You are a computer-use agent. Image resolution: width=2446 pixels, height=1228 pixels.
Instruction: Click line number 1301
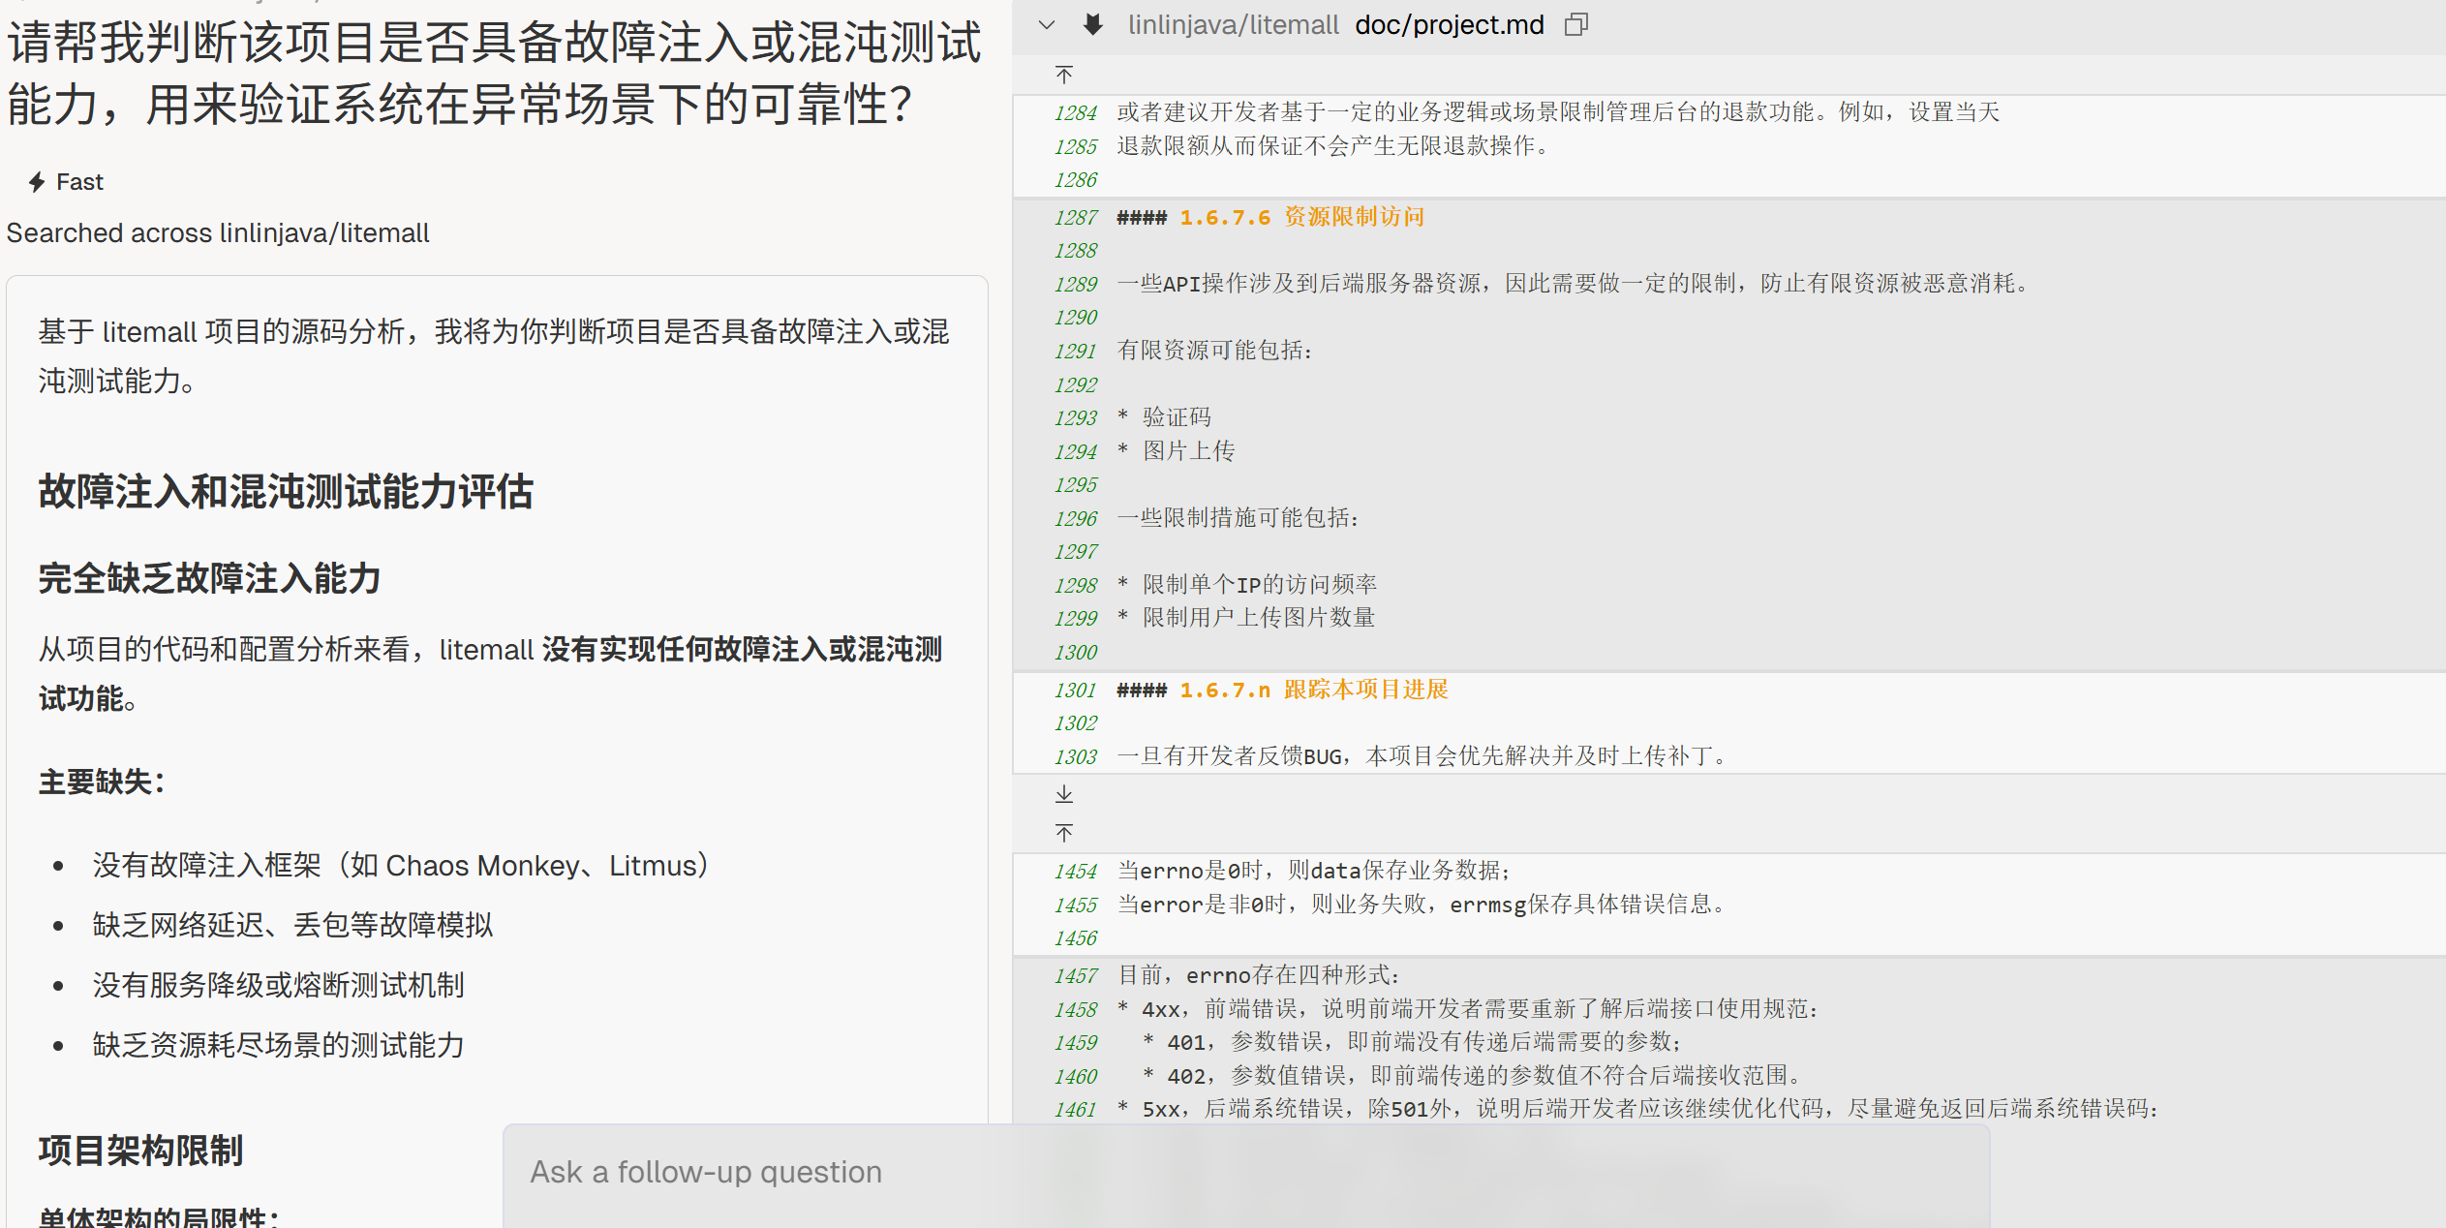pyautogui.click(x=1075, y=691)
